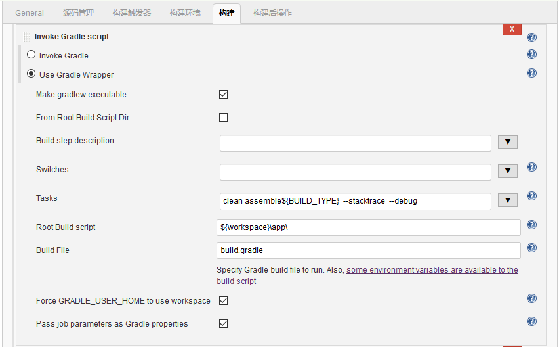Screen dimensions: 559x347
Task: Open help for Invoke Gradle script
Action: click(x=531, y=37)
